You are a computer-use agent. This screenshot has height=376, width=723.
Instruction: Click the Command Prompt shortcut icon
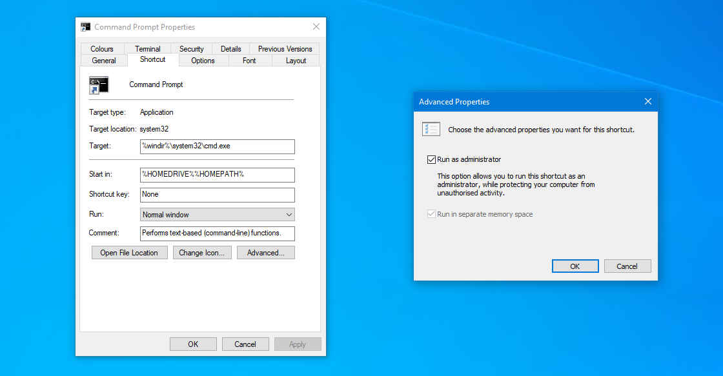click(98, 85)
